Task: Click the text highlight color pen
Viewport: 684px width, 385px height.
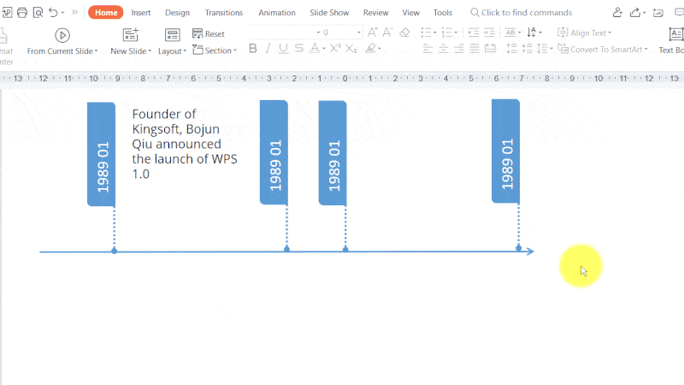Action: [370, 49]
